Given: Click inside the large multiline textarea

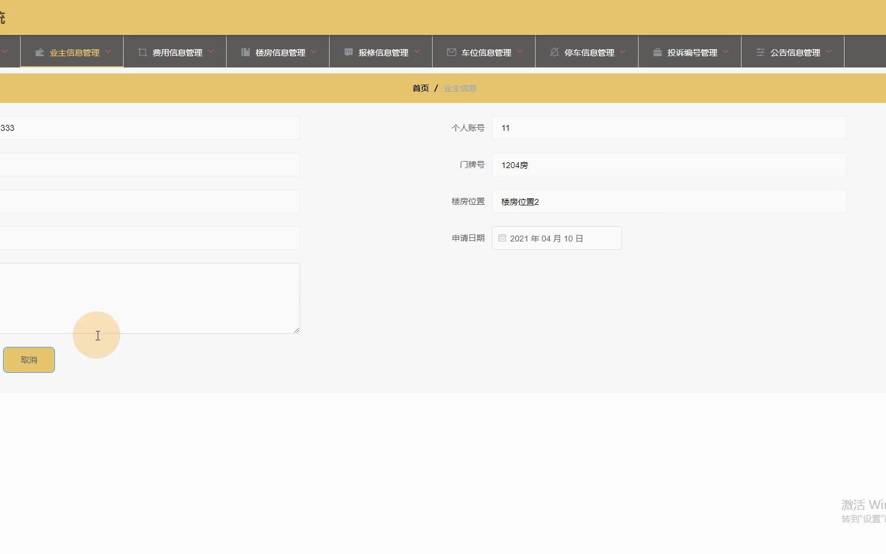Looking at the screenshot, I should 149,298.
